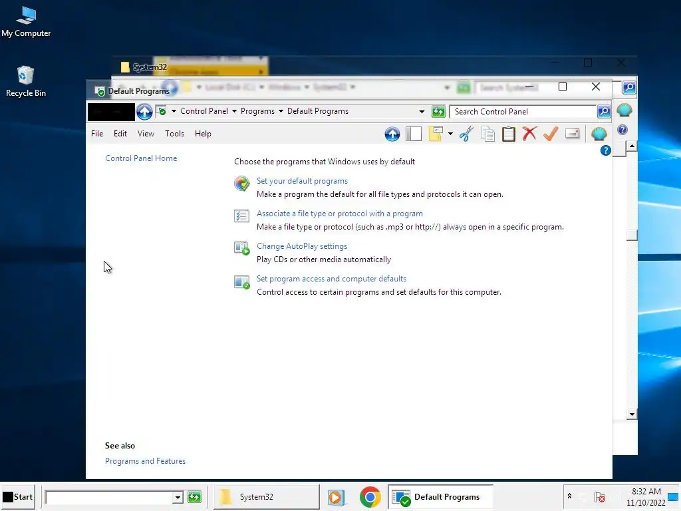This screenshot has height=511, width=681.
Task: Click the search button of System32 window
Action: point(629,87)
